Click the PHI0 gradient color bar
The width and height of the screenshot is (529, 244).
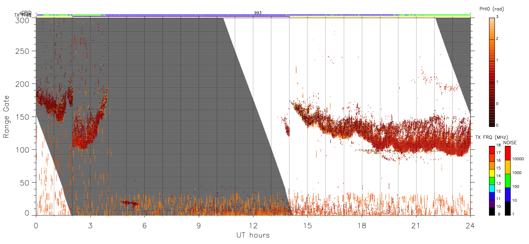[x=492, y=71]
